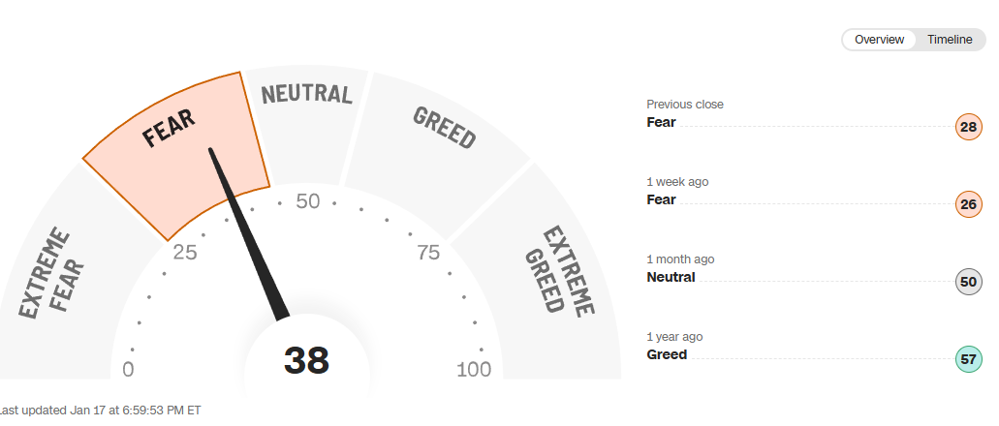The height and width of the screenshot is (426, 999).
Task: Switch to the Timeline tab
Action: 949,40
